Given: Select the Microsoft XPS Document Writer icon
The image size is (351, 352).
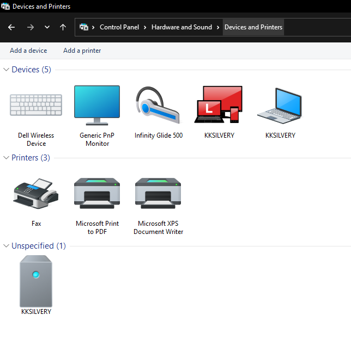Looking at the screenshot, I should tap(158, 193).
